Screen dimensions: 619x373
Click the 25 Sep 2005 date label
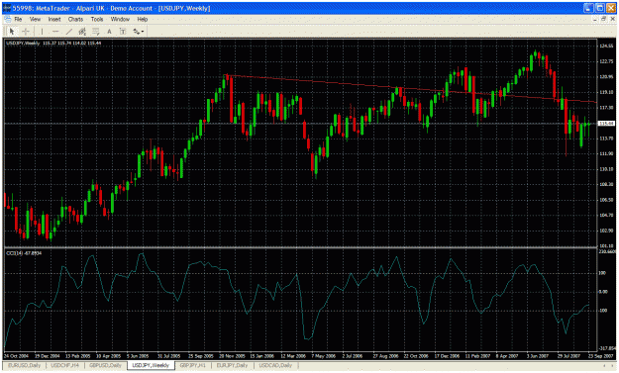(x=201, y=356)
